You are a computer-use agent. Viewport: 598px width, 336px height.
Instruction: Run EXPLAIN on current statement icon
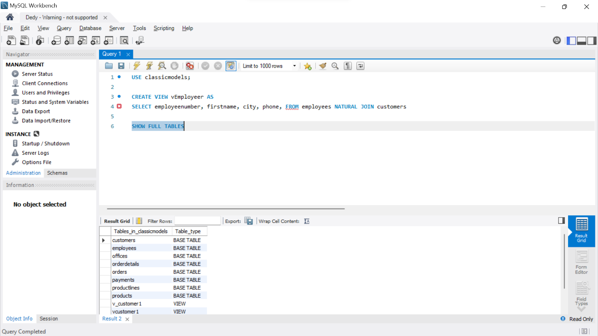click(x=162, y=66)
